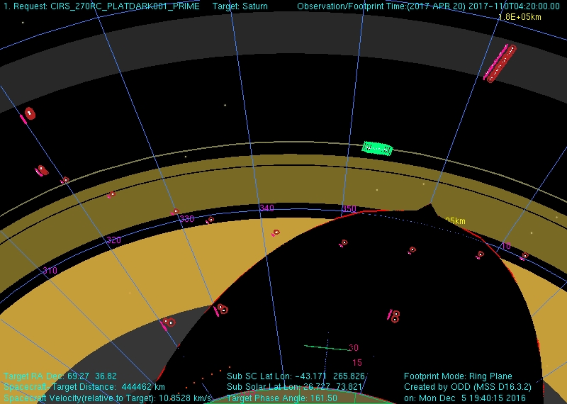
Task: Click the green rectangular footprint on the rings
Action: pyautogui.click(x=378, y=147)
